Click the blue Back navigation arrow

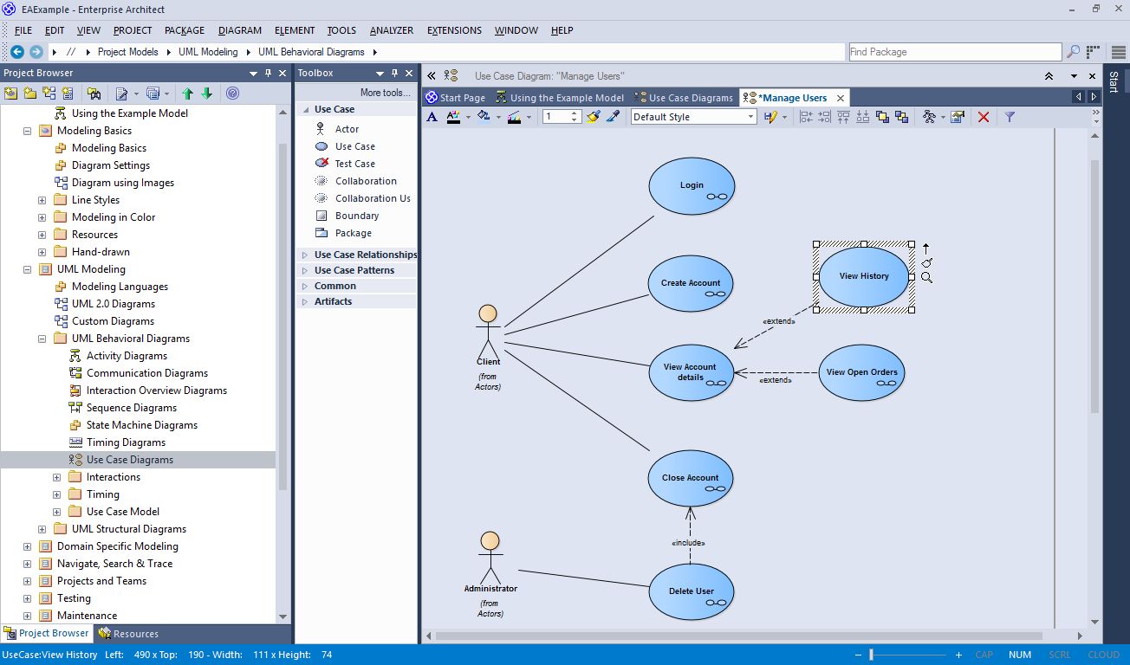pos(17,52)
